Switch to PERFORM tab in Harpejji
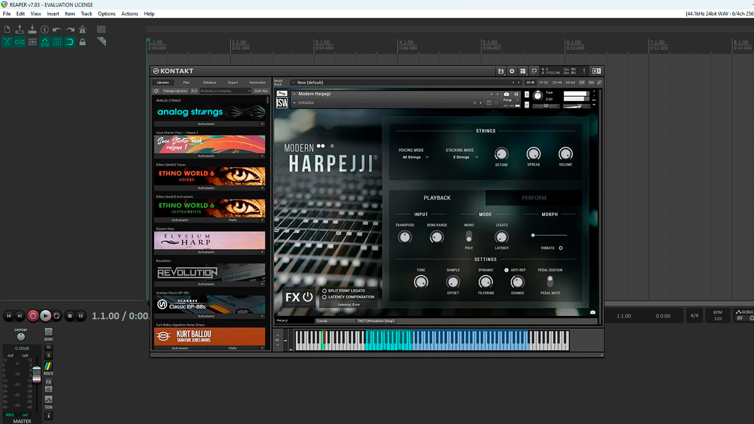 [534, 198]
